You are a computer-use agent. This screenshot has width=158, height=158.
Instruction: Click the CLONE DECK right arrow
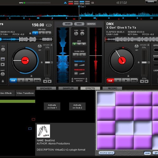coord(82,55)
